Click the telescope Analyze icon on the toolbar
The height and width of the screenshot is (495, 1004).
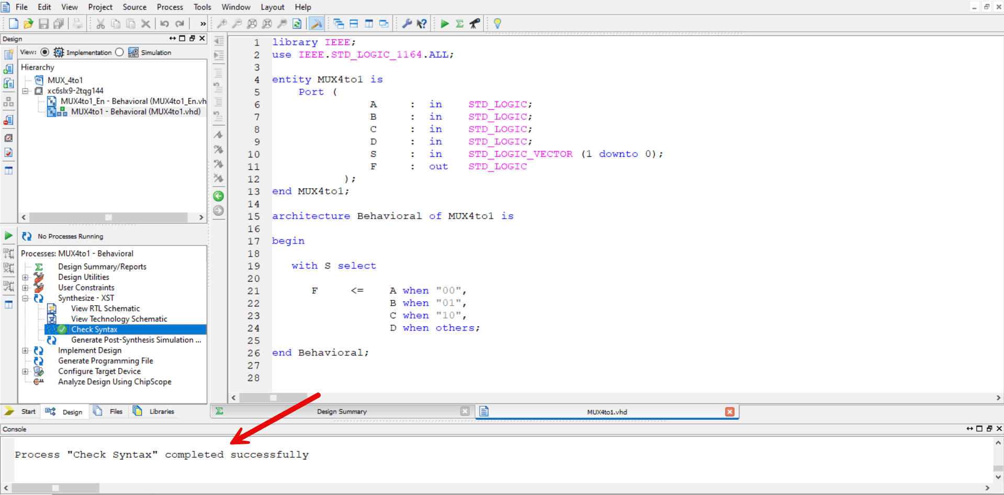(x=474, y=24)
